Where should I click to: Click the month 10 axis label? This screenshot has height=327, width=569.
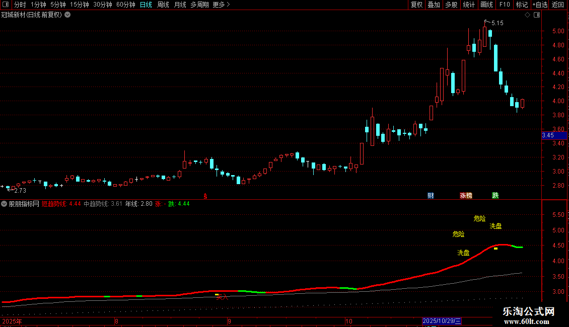click(349, 321)
